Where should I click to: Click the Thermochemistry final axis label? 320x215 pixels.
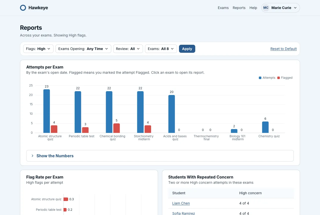coord(206,138)
